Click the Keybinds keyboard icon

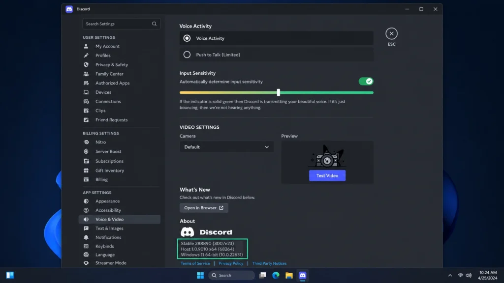pyautogui.click(x=86, y=247)
